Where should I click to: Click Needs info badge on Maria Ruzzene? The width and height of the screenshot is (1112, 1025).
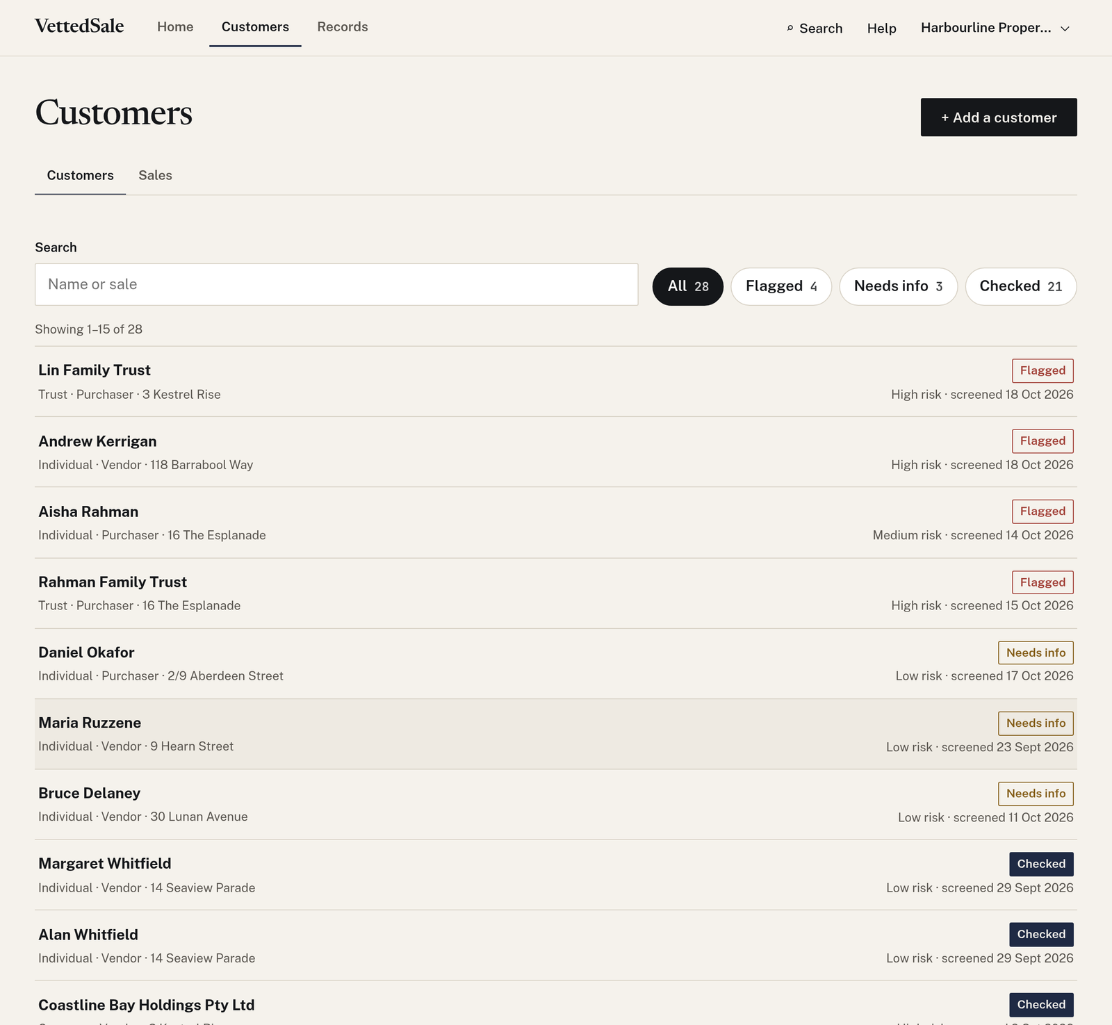pos(1036,723)
